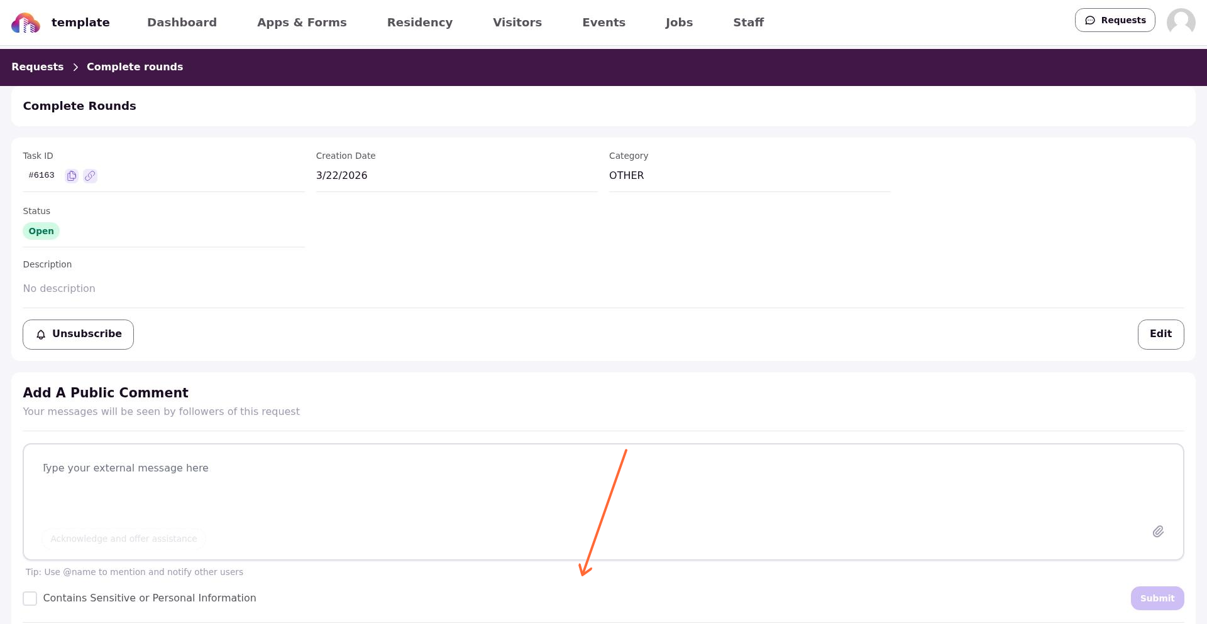Copy the Task ID #6163
The image size is (1207, 624).
[72, 176]
